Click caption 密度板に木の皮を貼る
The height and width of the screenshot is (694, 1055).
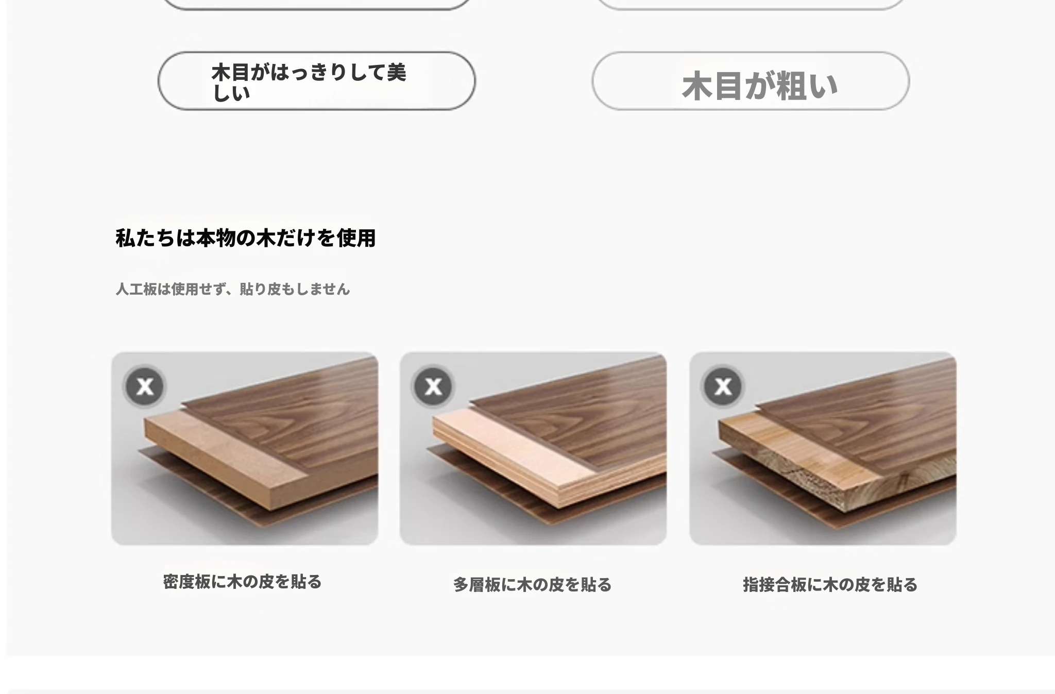pyautogui.click(x=242, y=582)
